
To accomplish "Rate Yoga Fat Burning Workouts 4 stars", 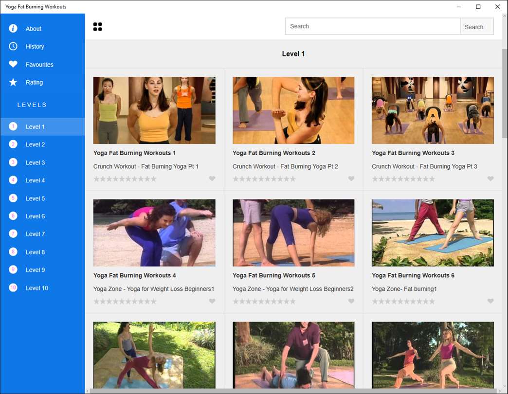I will tap(125, 302).
